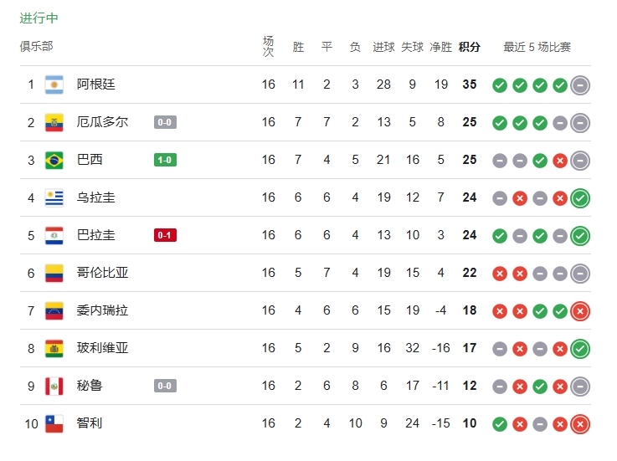Select the 玻利维亚 team name
617x461 pixels.
pyautogui.click(x=102, y=348)
